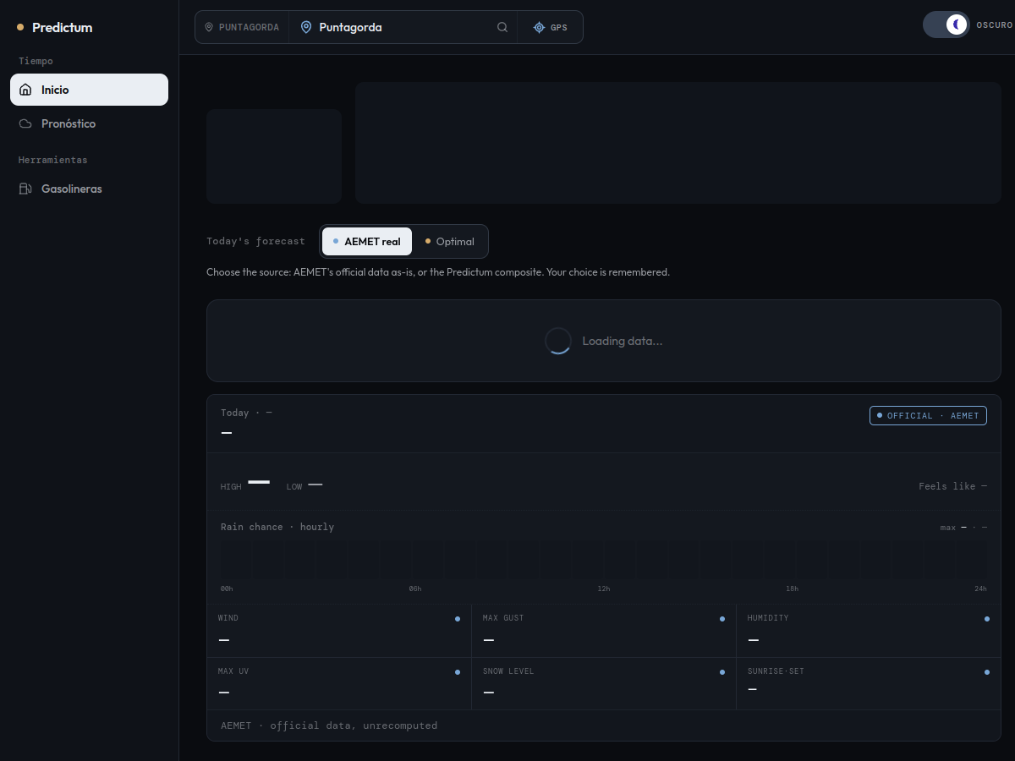Click the blue dot on MAX GUST card
This screenshot has width=1015, height=761.
722,619
